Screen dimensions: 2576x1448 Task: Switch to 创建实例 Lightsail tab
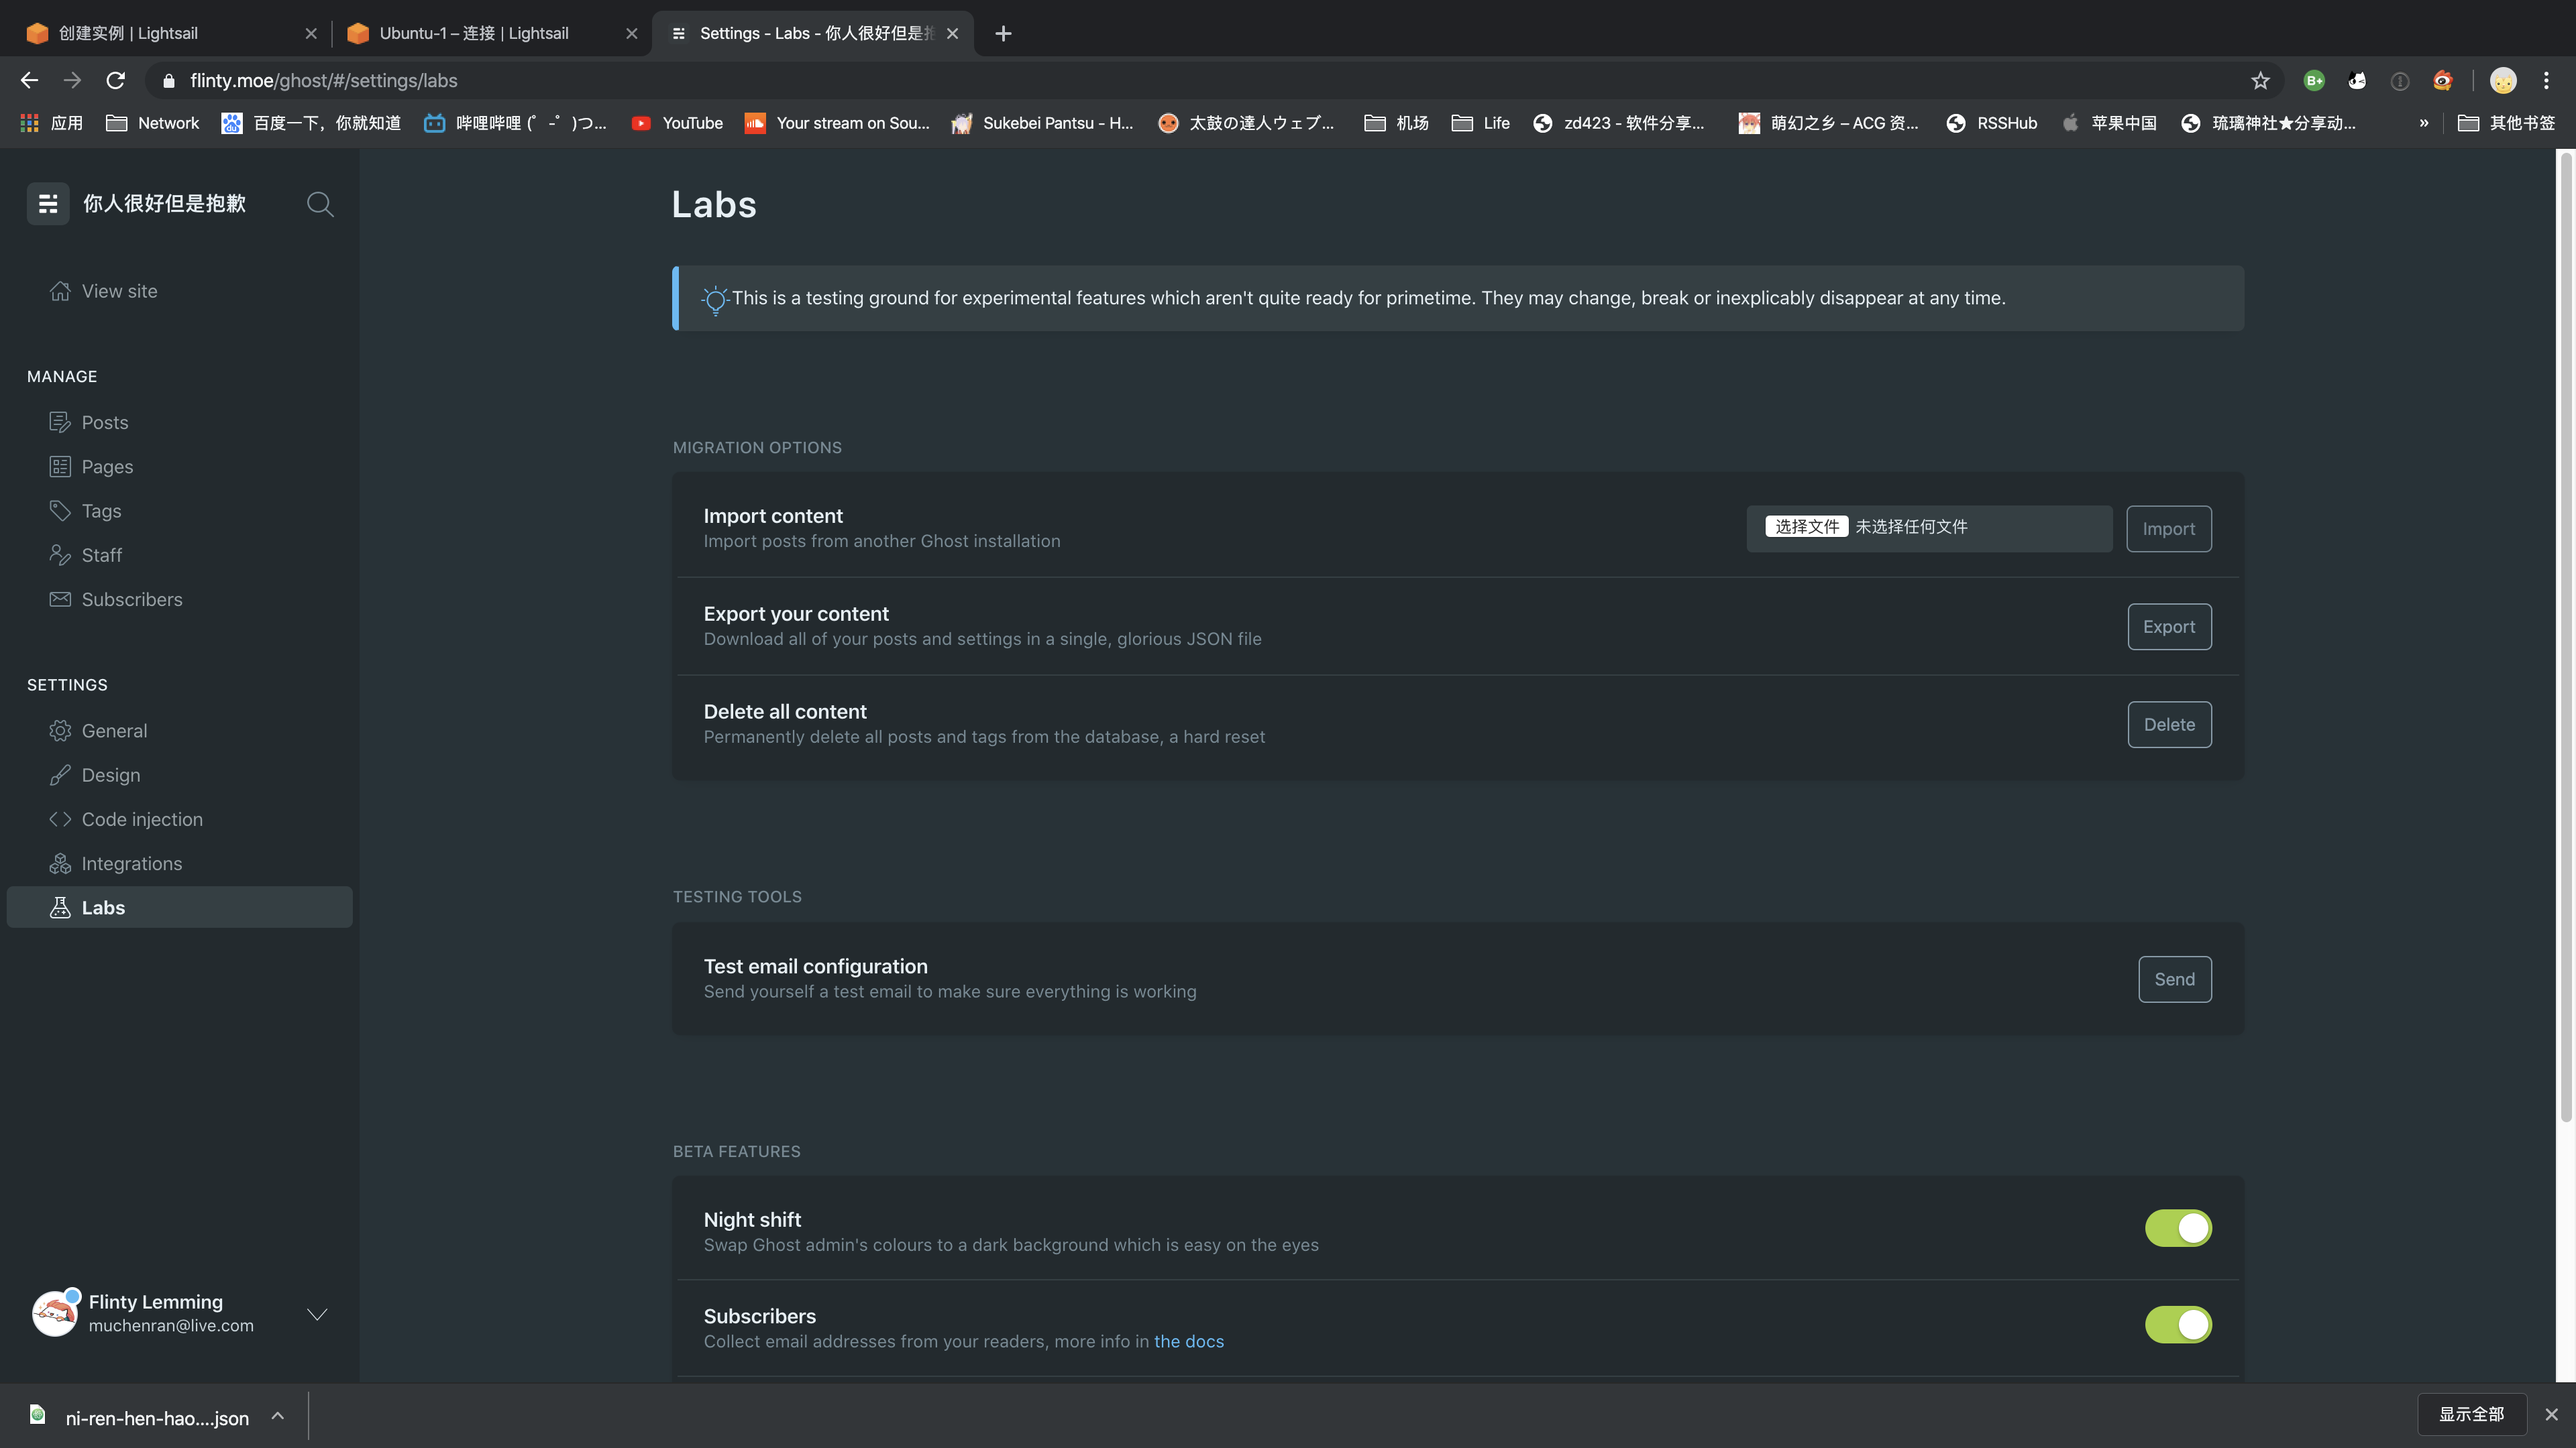click(x=128, y=33)
